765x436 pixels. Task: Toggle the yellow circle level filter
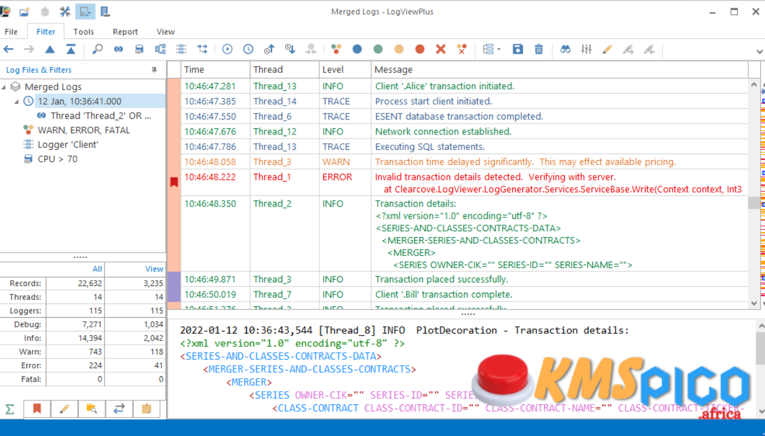coord(399,49)
